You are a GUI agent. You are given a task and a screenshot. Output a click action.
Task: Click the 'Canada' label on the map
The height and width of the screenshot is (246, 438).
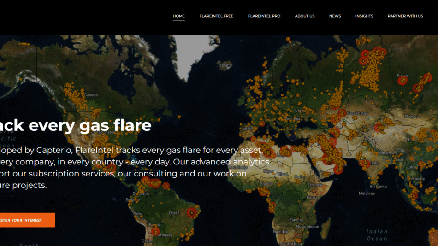pyautogui.click(x=91, y=95)
